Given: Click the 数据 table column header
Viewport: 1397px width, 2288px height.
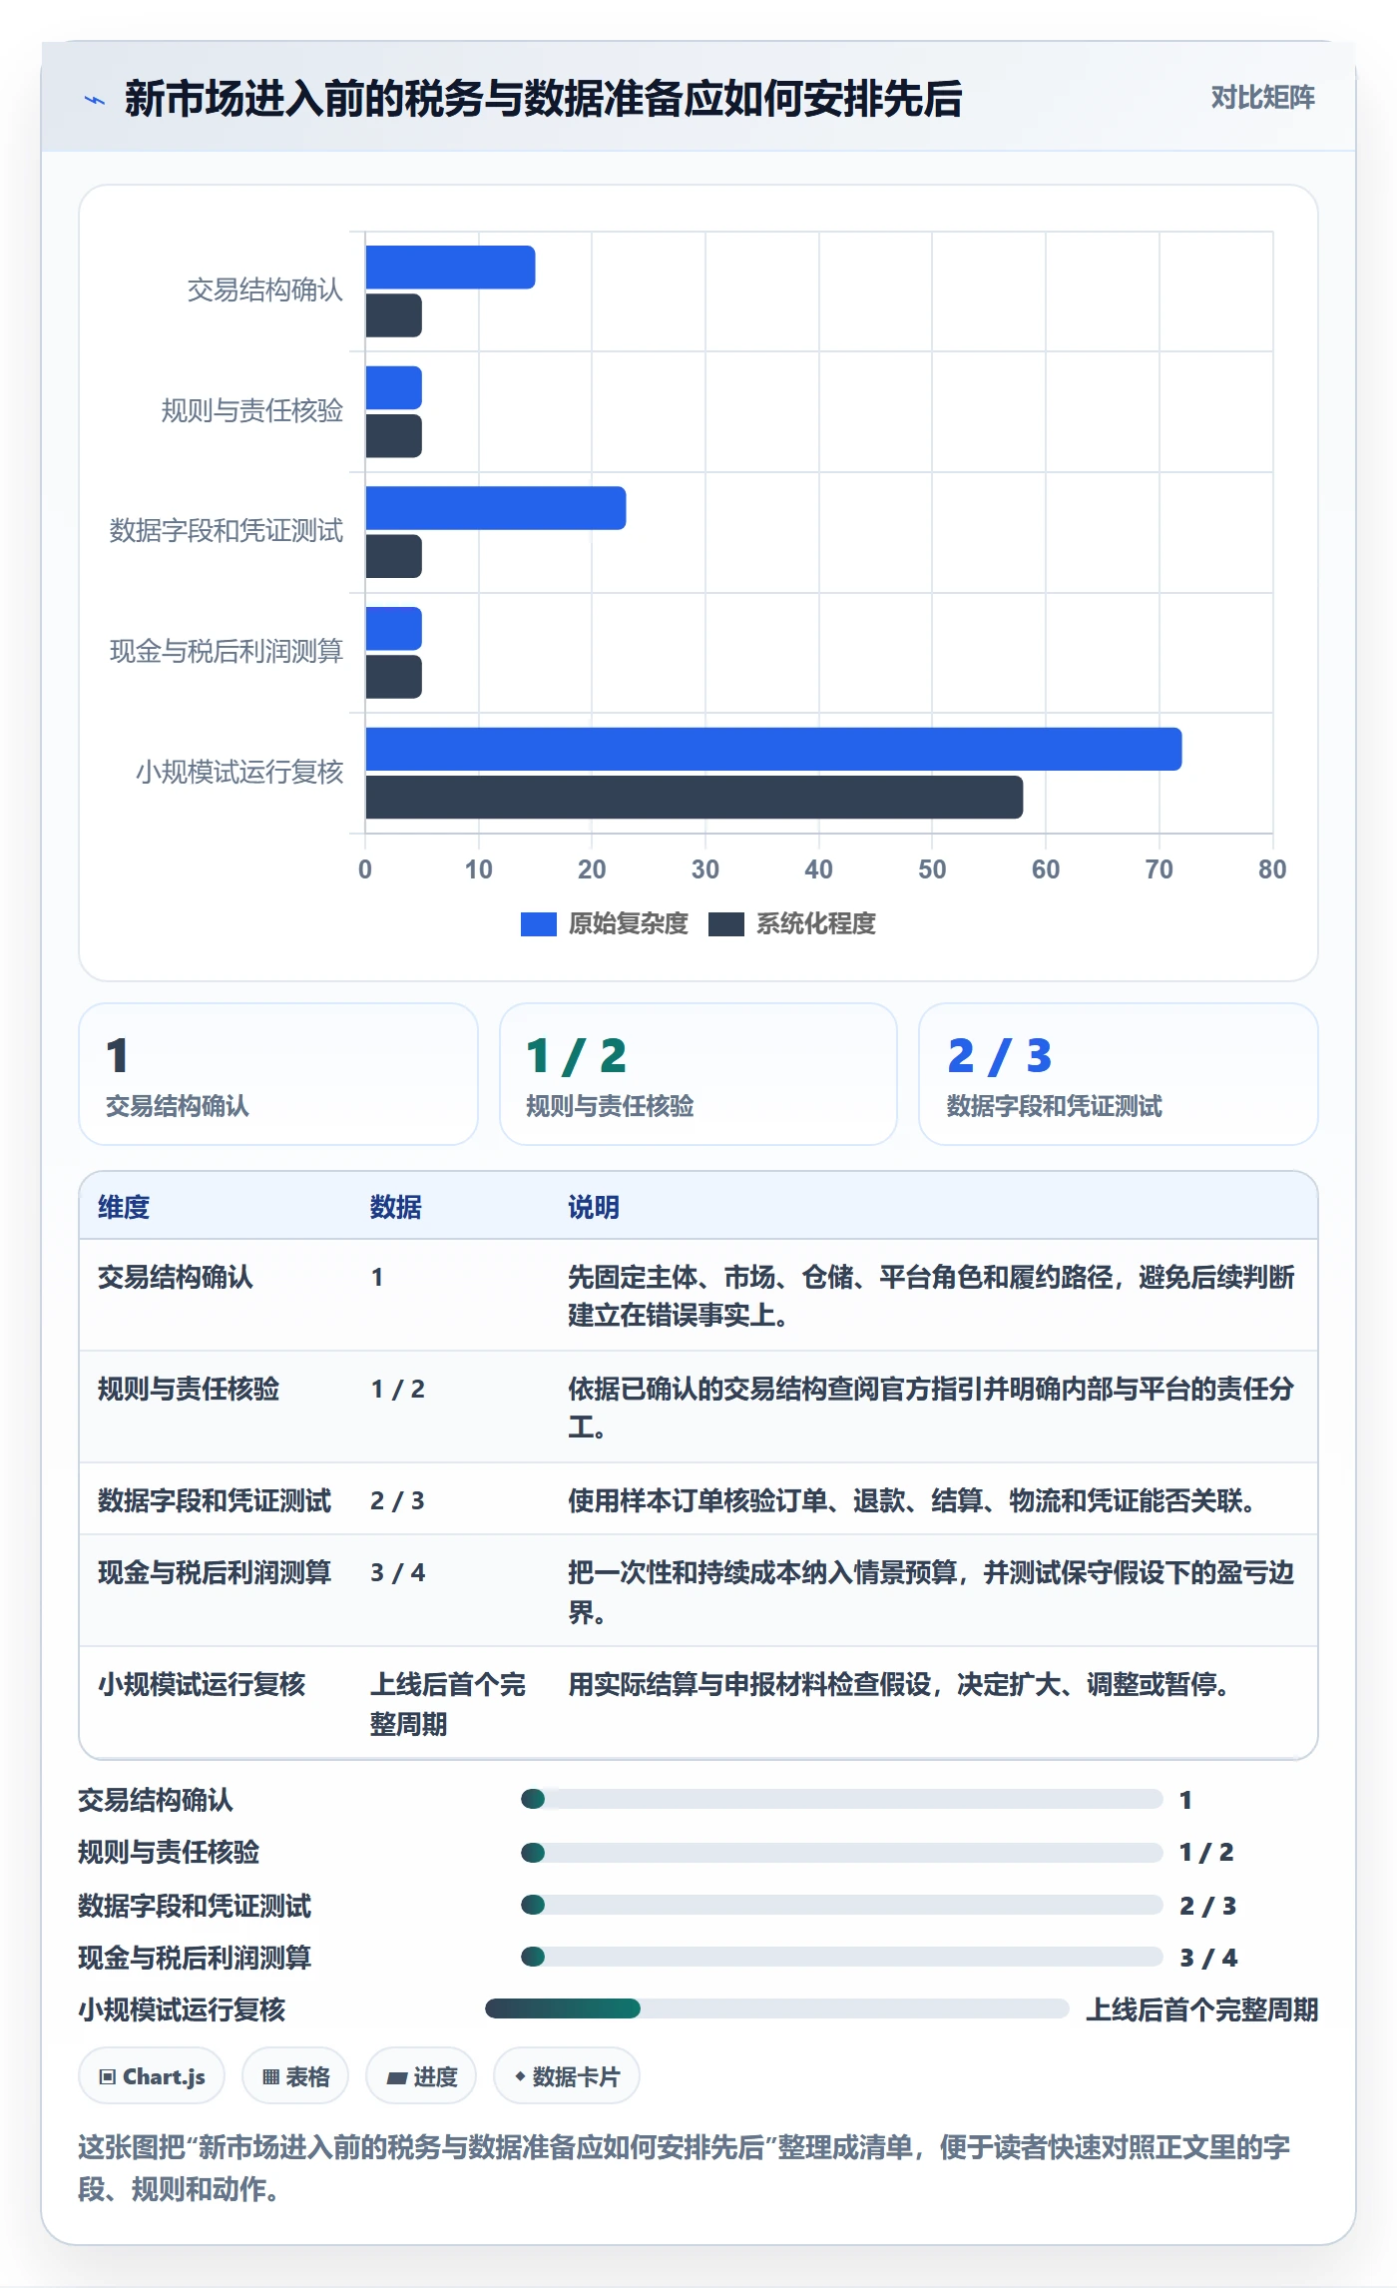Looking at the screenshot, I should point(396,1207).
